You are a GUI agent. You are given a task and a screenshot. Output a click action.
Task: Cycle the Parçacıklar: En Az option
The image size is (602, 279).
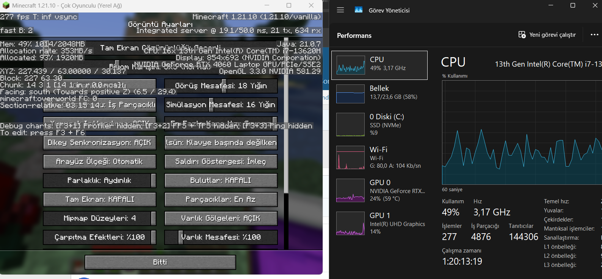[x=221, y=200]
